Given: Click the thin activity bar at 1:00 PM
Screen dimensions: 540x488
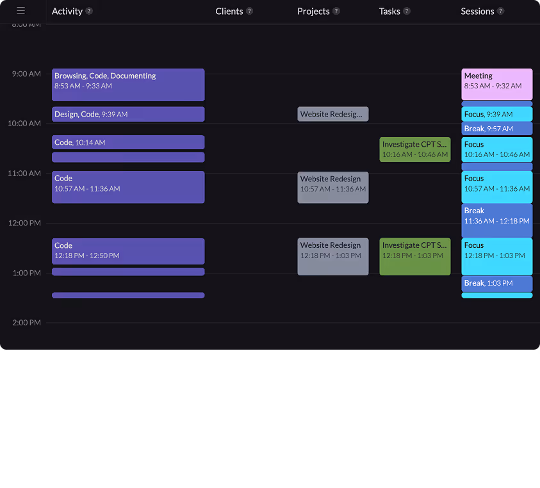Looking at the screenshot, I should click(128, 272).
